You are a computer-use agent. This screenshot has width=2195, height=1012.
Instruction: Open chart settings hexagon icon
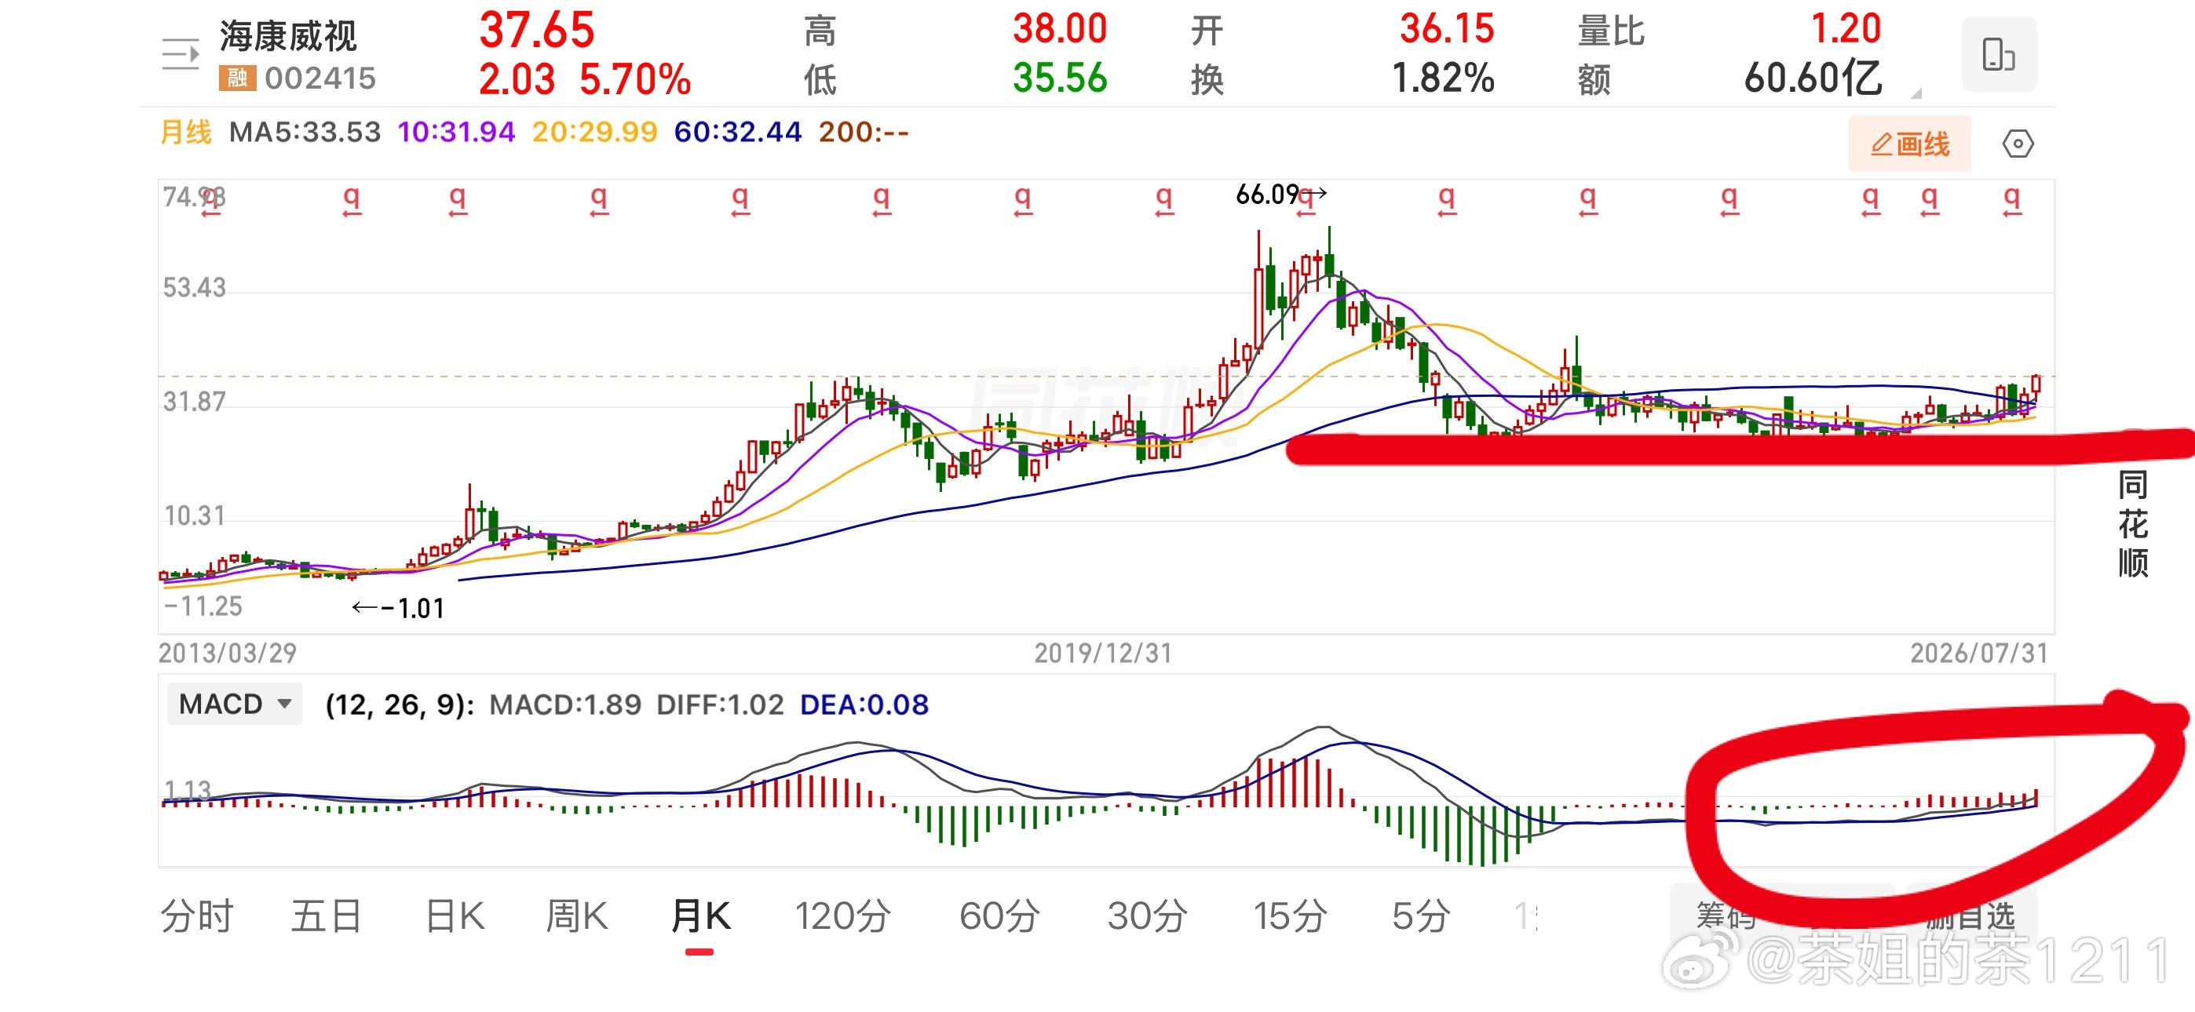click(2017, 143)
